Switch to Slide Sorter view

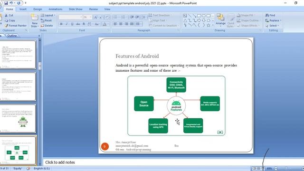[258, 169]
